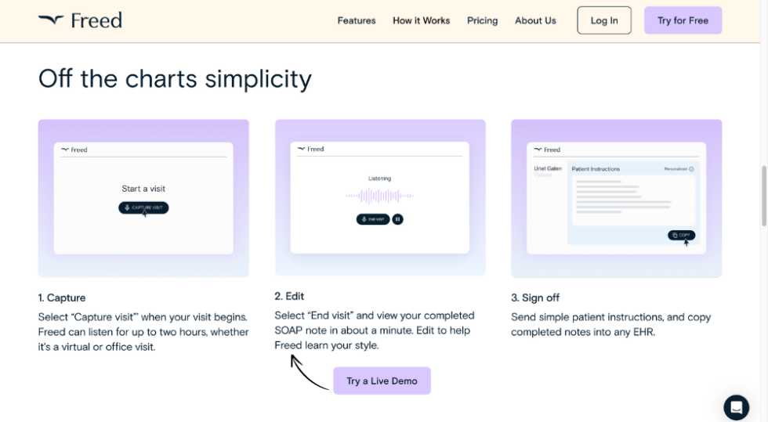Click the Log In button
This screenshot has width=768, height=422.
[x=603, y=20]
